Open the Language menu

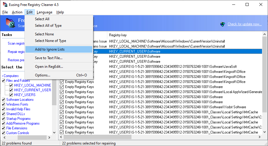45,12
